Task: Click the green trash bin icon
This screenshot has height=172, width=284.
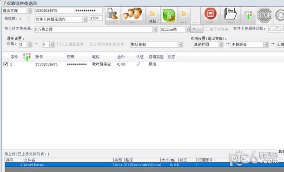Action: pos(169,16)
